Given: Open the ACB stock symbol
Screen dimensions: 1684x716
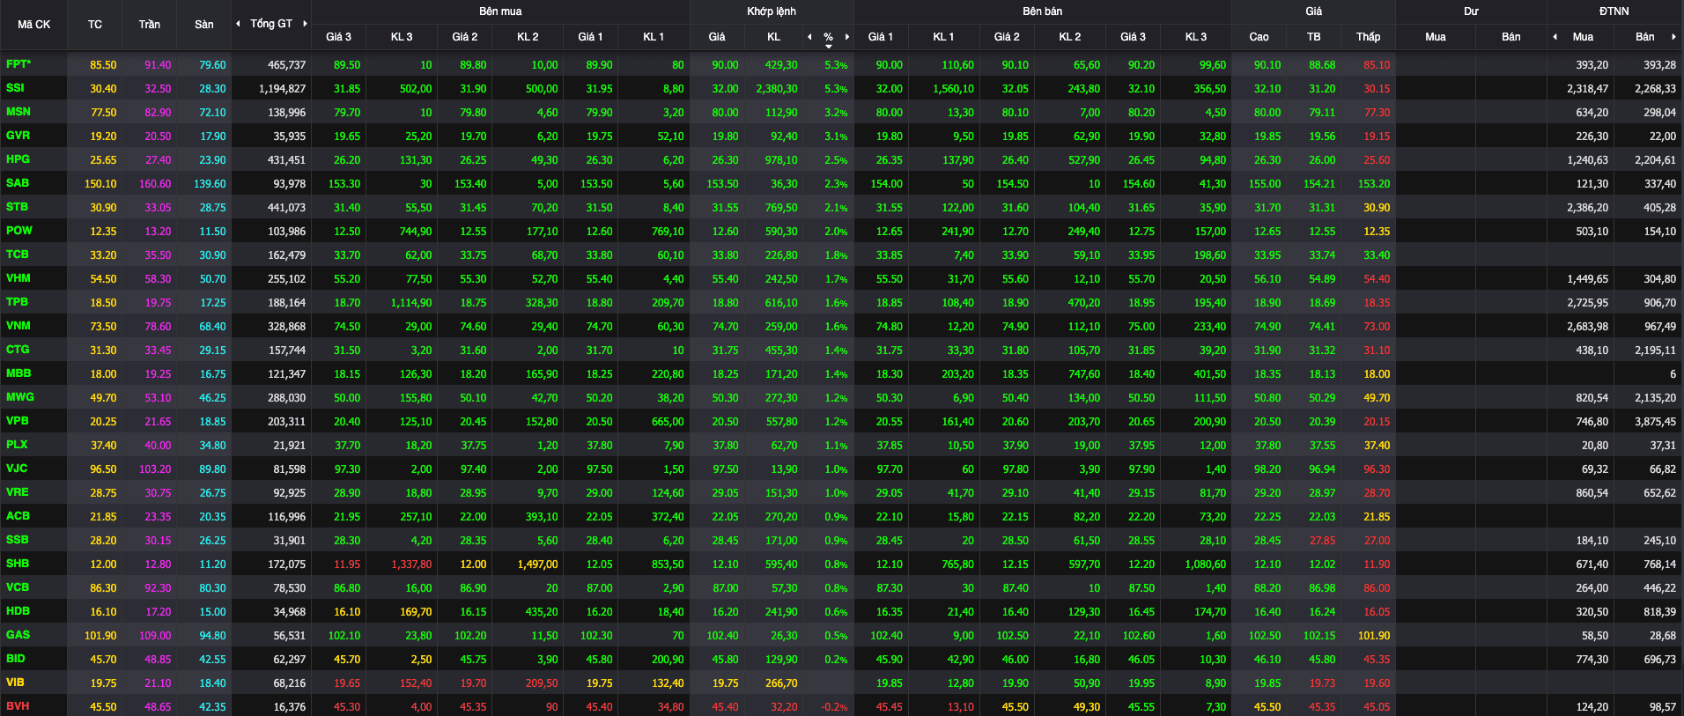Looking at the screenshot, I should tap(18, 516).
